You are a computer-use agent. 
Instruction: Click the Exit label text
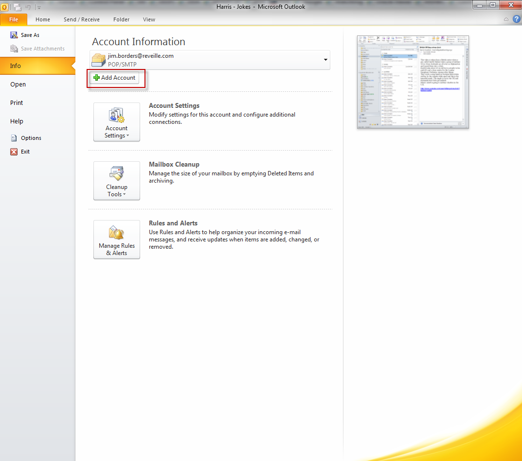pyautogui.click(x=25, y=152)
